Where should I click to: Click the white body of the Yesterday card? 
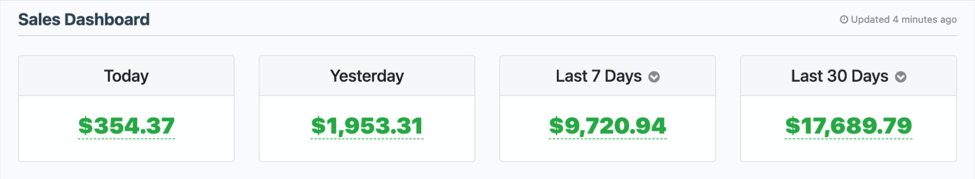(367, 128)
